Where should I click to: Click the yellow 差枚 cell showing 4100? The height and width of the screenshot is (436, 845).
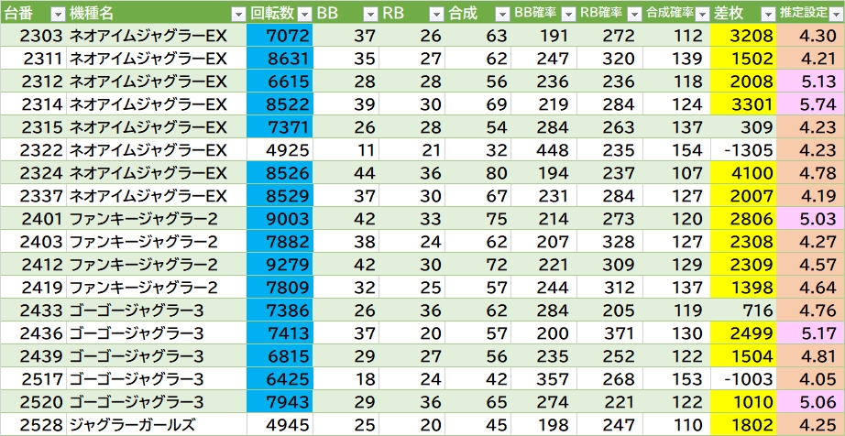(742, 173)
